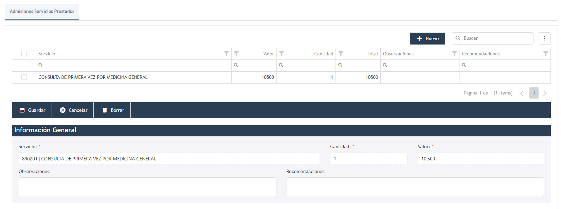The width and height of the screenshot is (561, 209).
Task: Open the Valor column filter icon
Action: (236, 53)
